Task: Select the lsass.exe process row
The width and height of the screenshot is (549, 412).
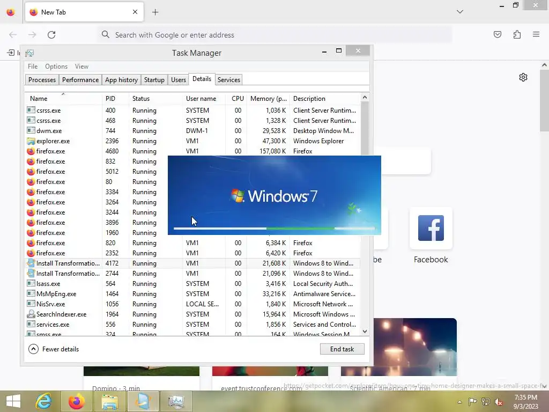Action: [x=192, y=283]
